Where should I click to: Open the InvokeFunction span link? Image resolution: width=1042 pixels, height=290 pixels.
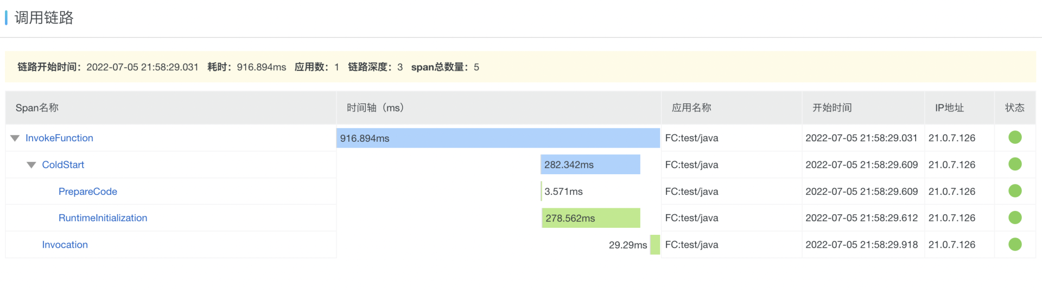59,138
